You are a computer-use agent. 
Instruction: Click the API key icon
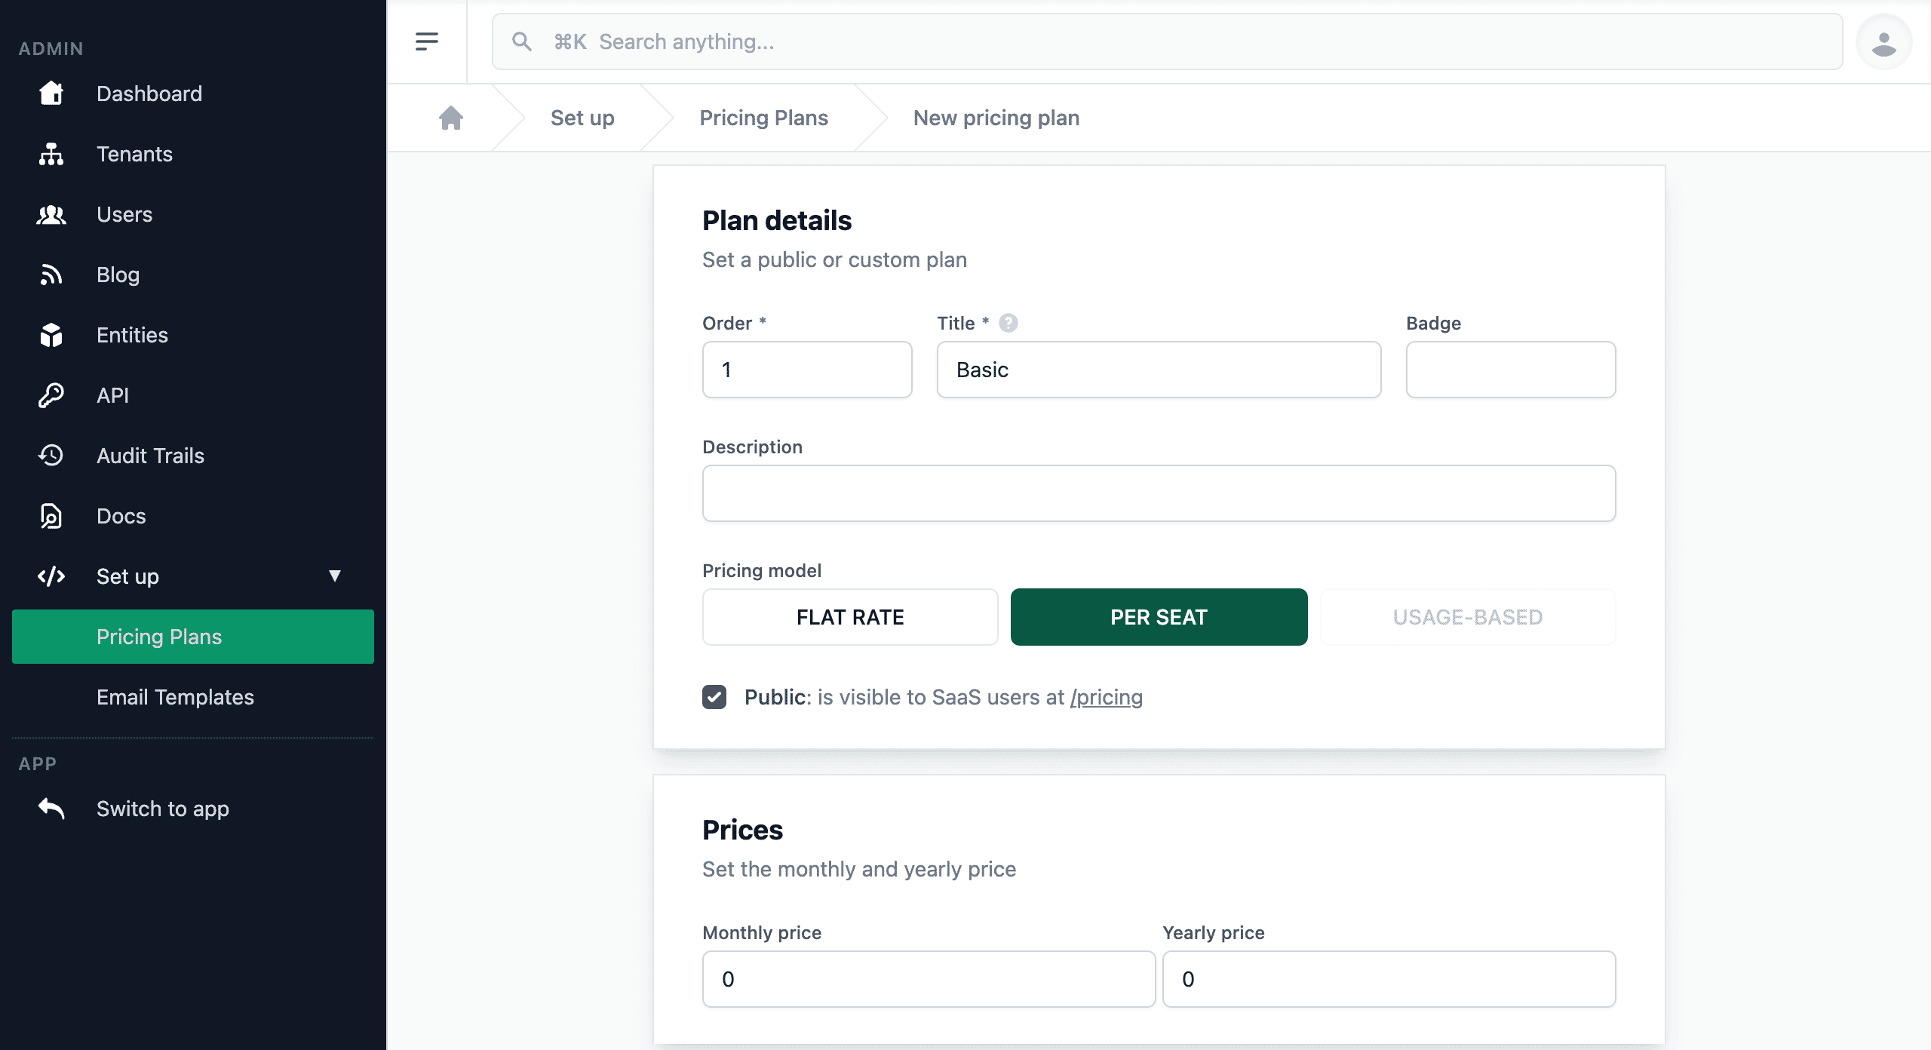pos(51,395)
